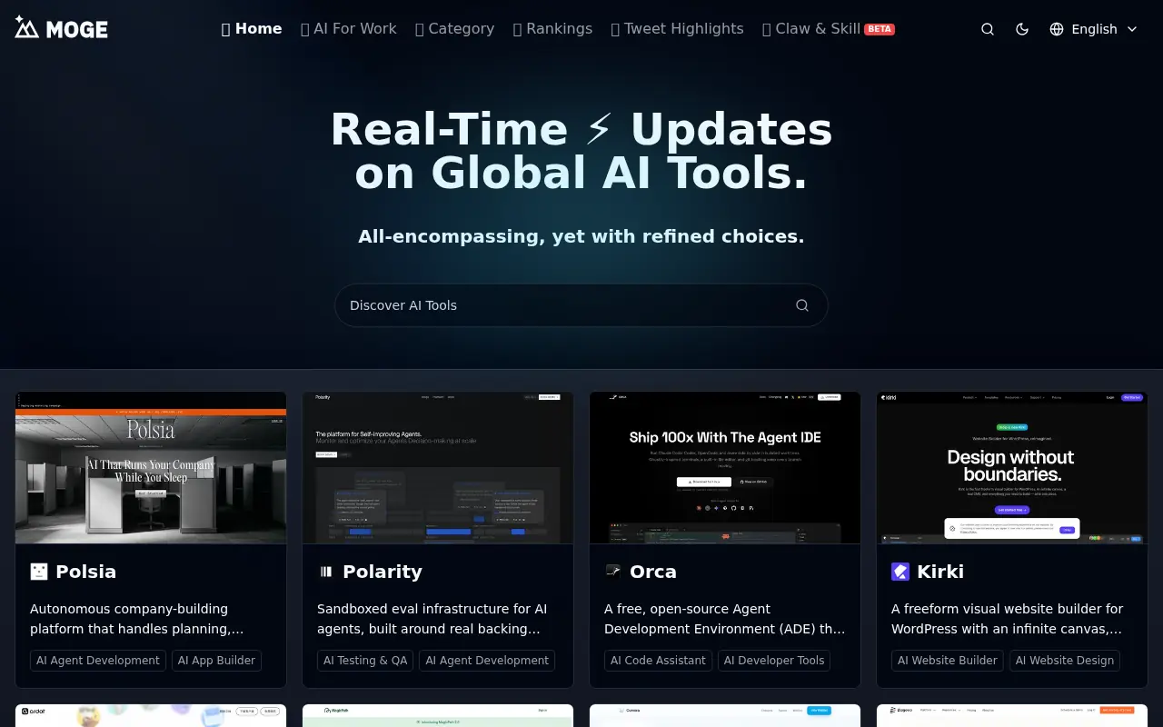Go to the Home tab
Viewport: 1163px width, 727px height.
pos(252,29)
